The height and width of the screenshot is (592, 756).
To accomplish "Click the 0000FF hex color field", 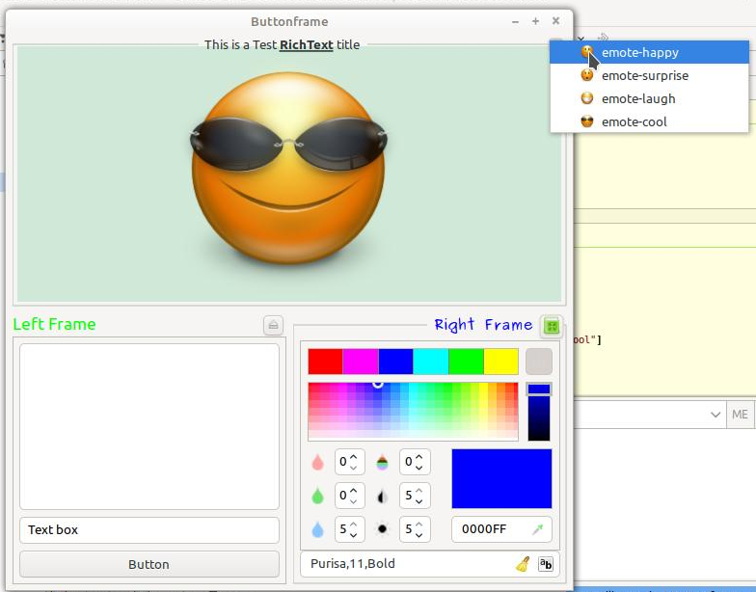I will pyautogui.click(x=489, y=529).
